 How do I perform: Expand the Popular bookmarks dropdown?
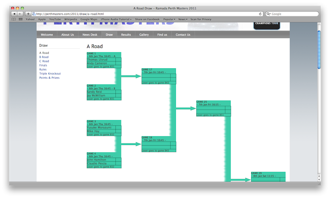(169, 19)
